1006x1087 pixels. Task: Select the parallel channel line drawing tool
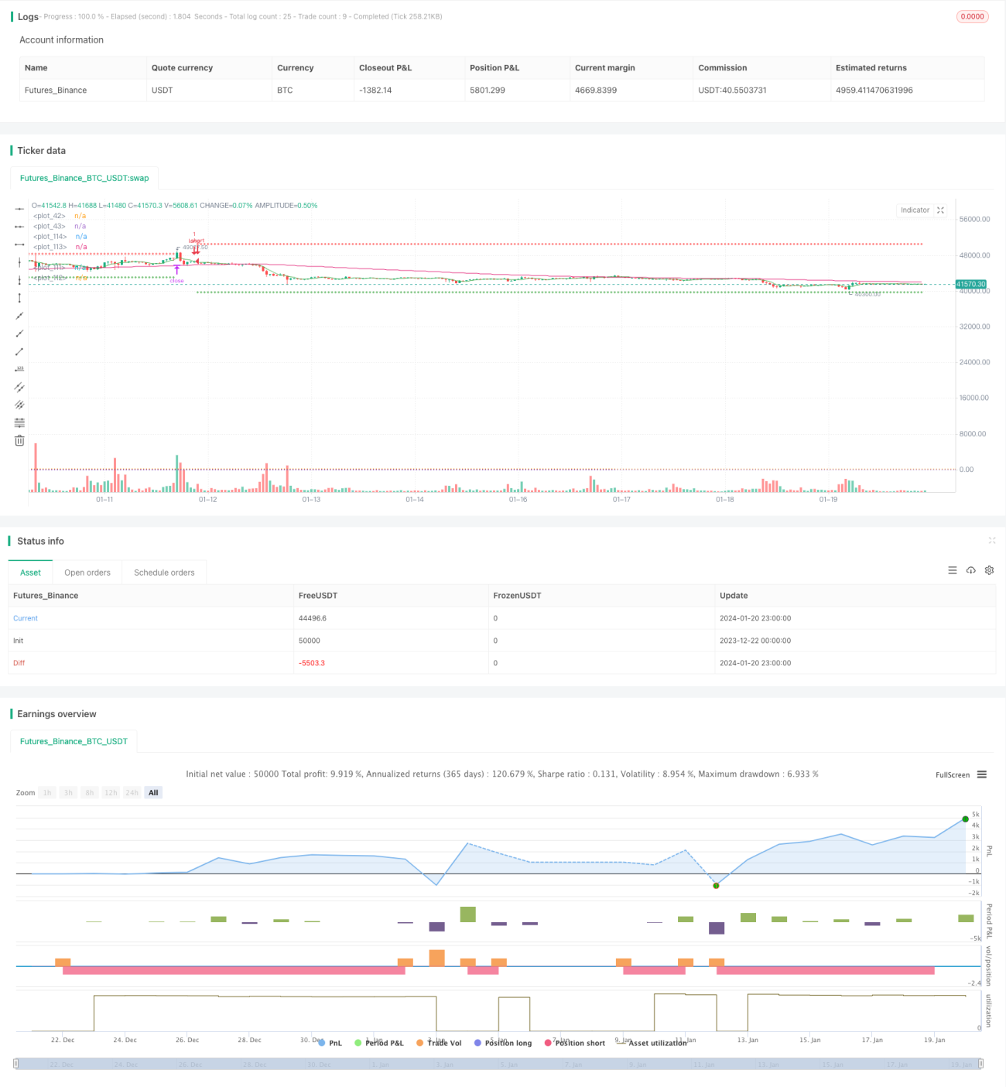click(19, 387)
